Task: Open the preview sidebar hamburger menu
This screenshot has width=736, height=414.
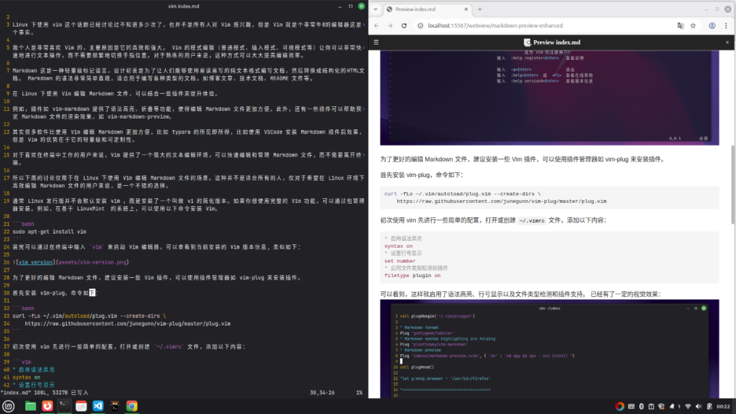Action: 376,42
